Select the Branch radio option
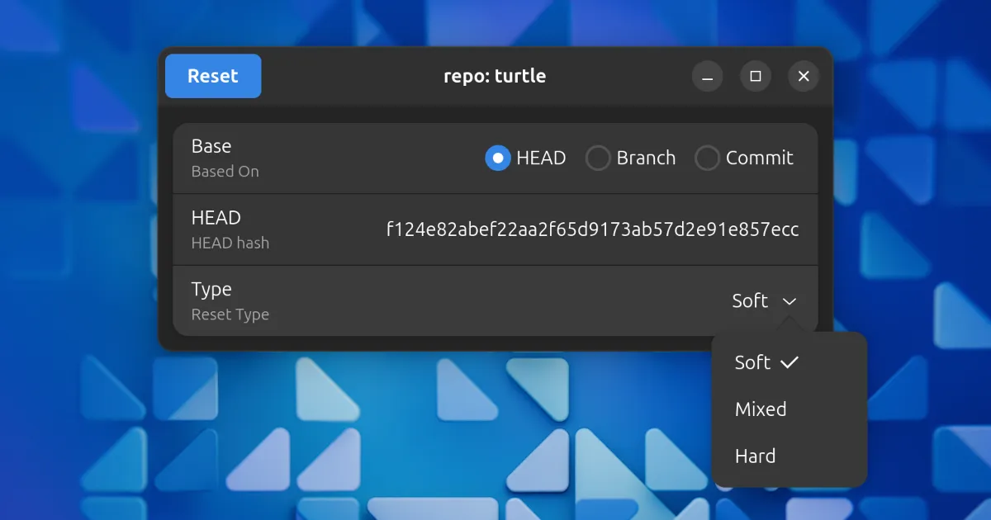 click(x=598, y=158)
